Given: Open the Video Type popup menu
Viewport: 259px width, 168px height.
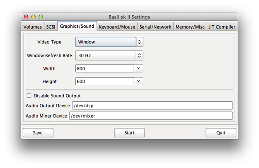Looking at the screenshot, I should pyautogui.click(x=109, y=42).
